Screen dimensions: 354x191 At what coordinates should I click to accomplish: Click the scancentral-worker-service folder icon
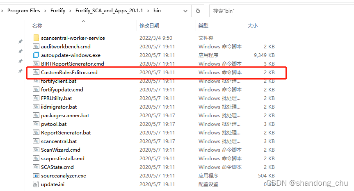click(36, 38)
